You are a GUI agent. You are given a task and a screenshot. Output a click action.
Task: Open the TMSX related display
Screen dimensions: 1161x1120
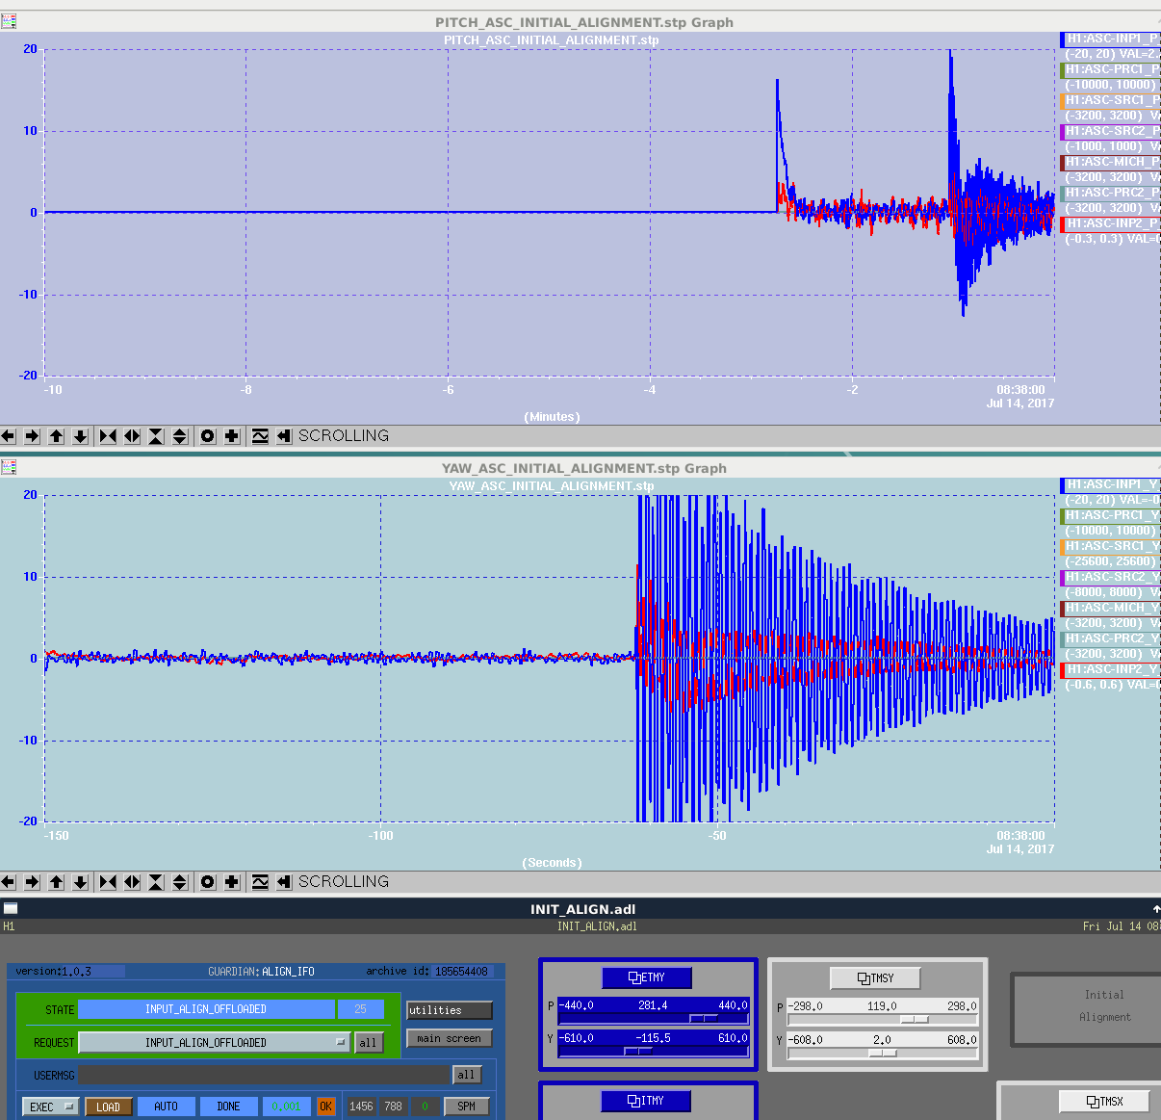(1104, 1102)
